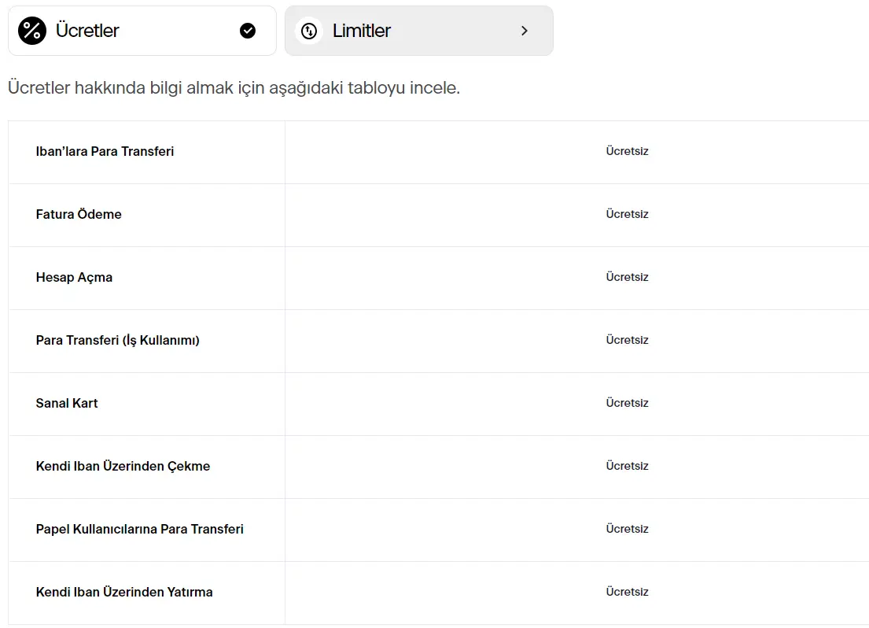Click Ücretsiz value for Kendi Iban Üzerinden Yatırma
The height and width of the screenshot is (628, 869).
(x=627, y=592)
